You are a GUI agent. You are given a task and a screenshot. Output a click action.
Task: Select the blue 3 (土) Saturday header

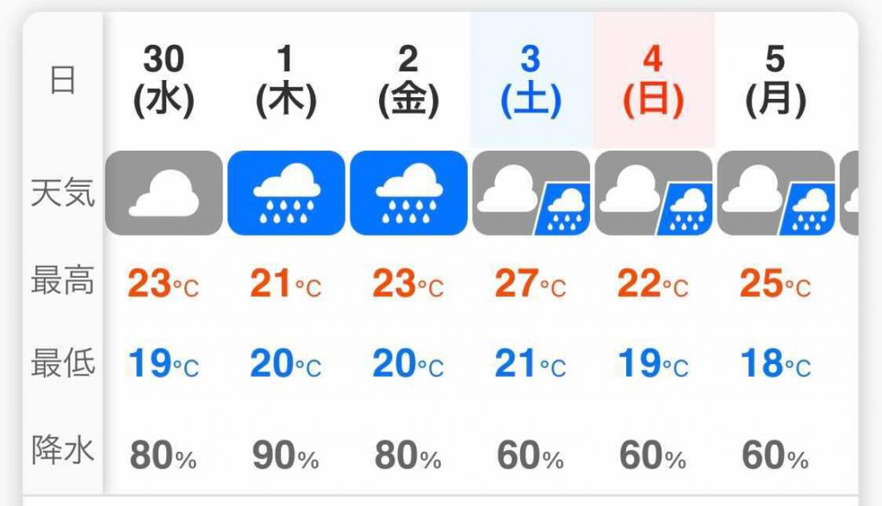pos(531,82)
